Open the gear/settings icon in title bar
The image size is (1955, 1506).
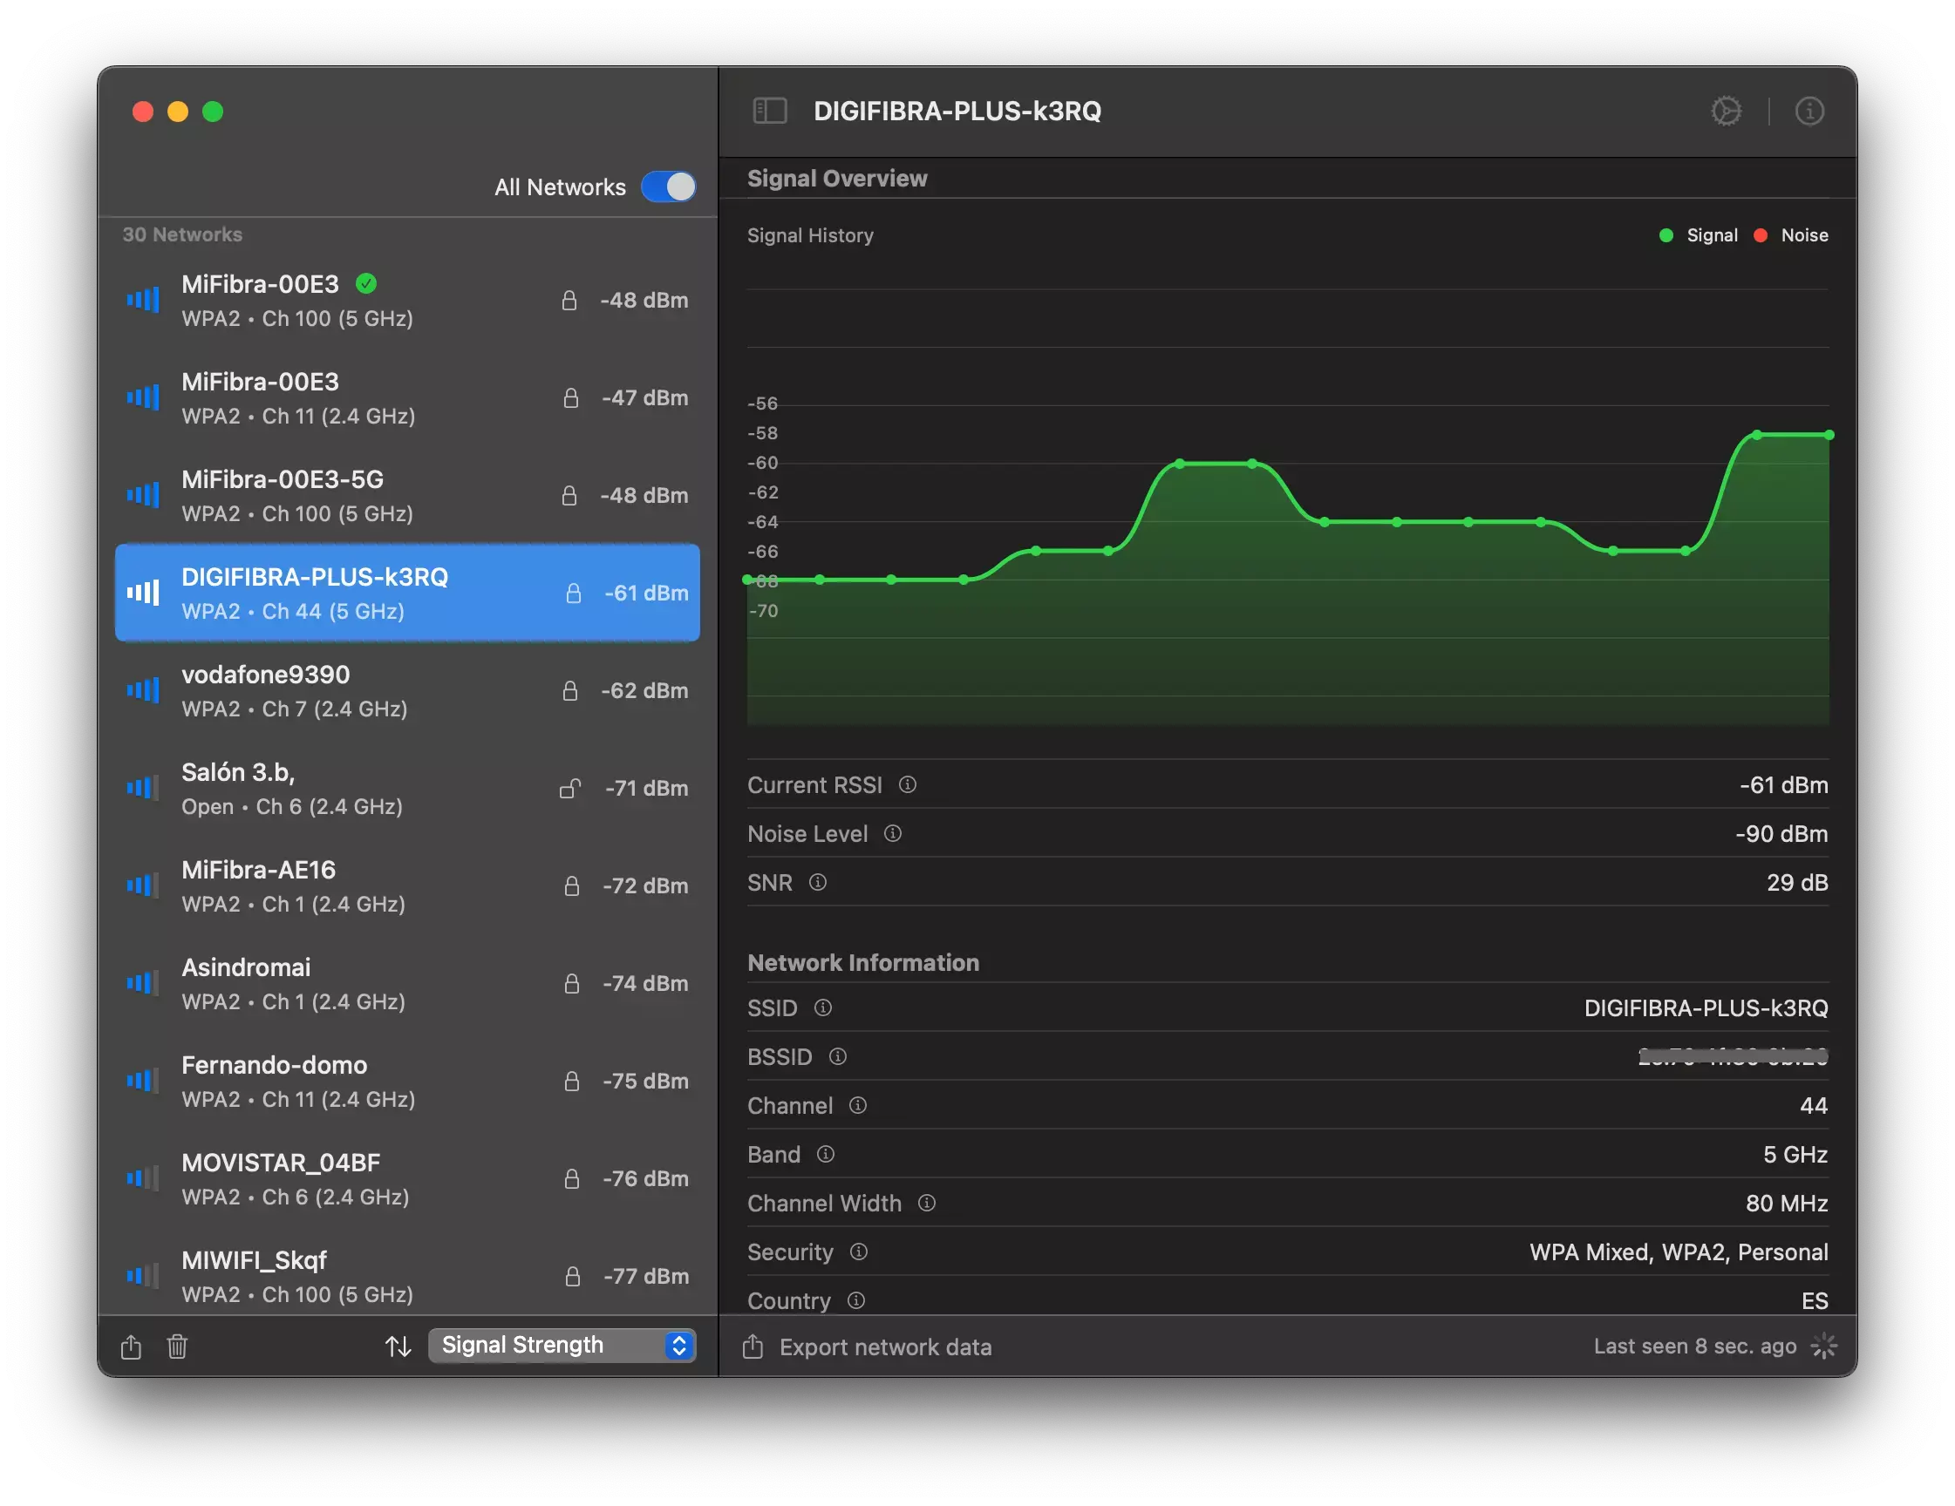coord(1726,110)
